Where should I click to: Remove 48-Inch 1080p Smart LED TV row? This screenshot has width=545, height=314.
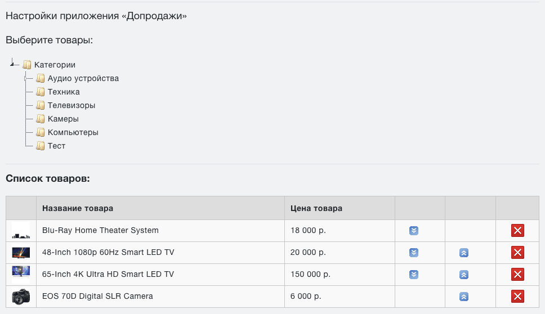tap(517, 252)
